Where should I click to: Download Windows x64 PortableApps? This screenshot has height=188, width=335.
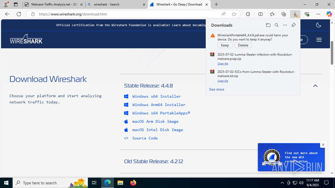coord(161,113)
